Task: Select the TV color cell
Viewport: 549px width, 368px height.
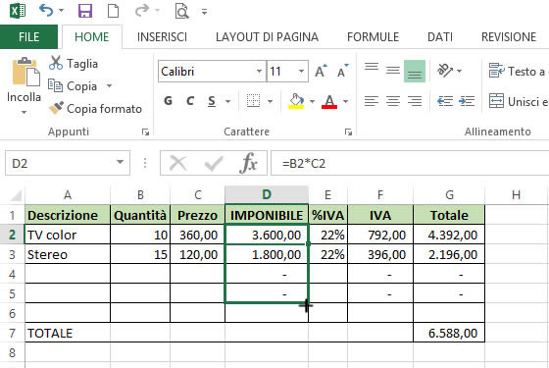Action: (x=68, y=235)
